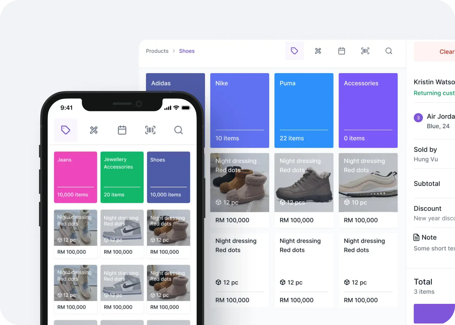
Task: Select the product with 10 pc stock
Action: 368,190
